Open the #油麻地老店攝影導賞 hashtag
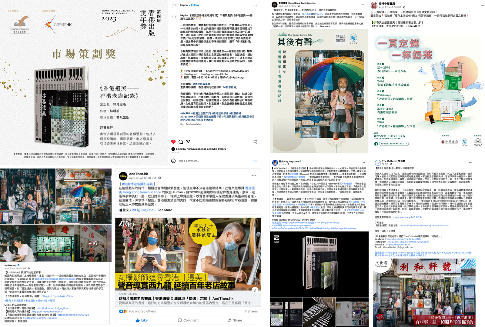Image resolution: width=485 pixels, height=327 pixels. click(x=137, y=184)
